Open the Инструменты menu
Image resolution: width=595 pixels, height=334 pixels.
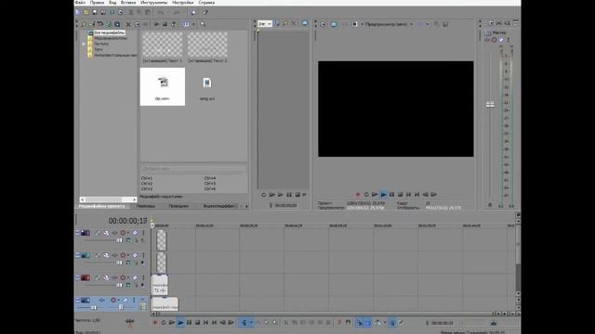(x=153, y=2)
